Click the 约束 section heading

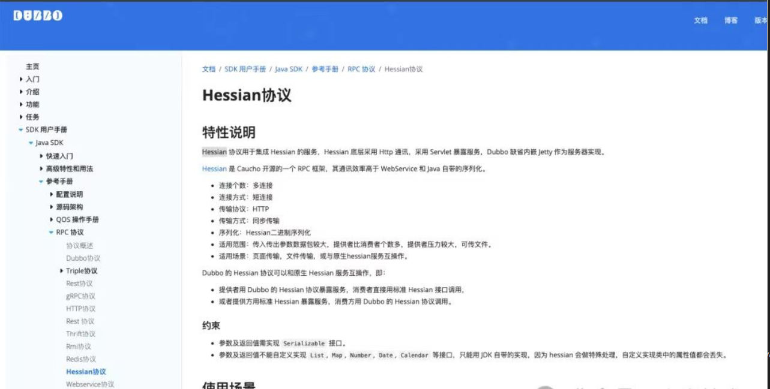211,325
